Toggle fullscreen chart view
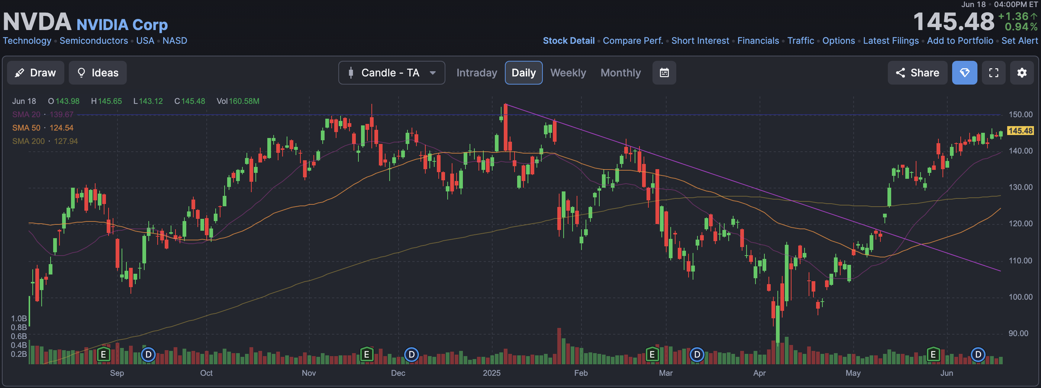The height and width of the screenshot is (388, 1041). click(x=993, y=73)
